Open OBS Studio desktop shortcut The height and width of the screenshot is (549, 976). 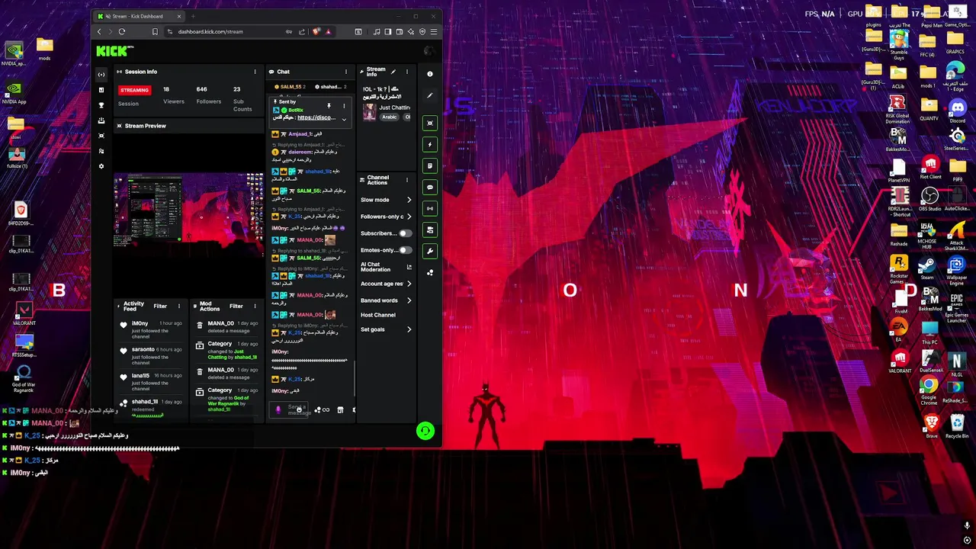[929, 200]
